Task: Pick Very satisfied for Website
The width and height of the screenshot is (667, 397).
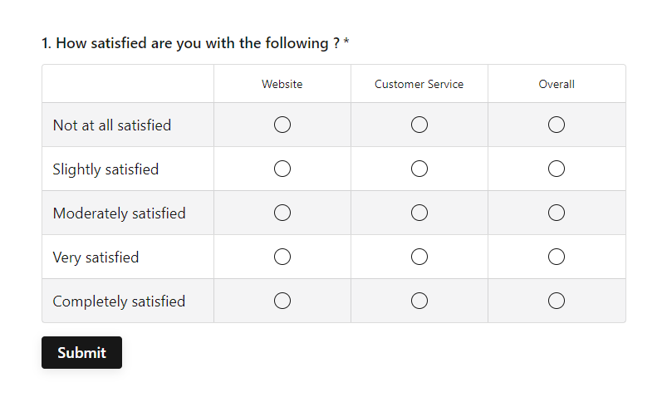Action: [282, 257]
